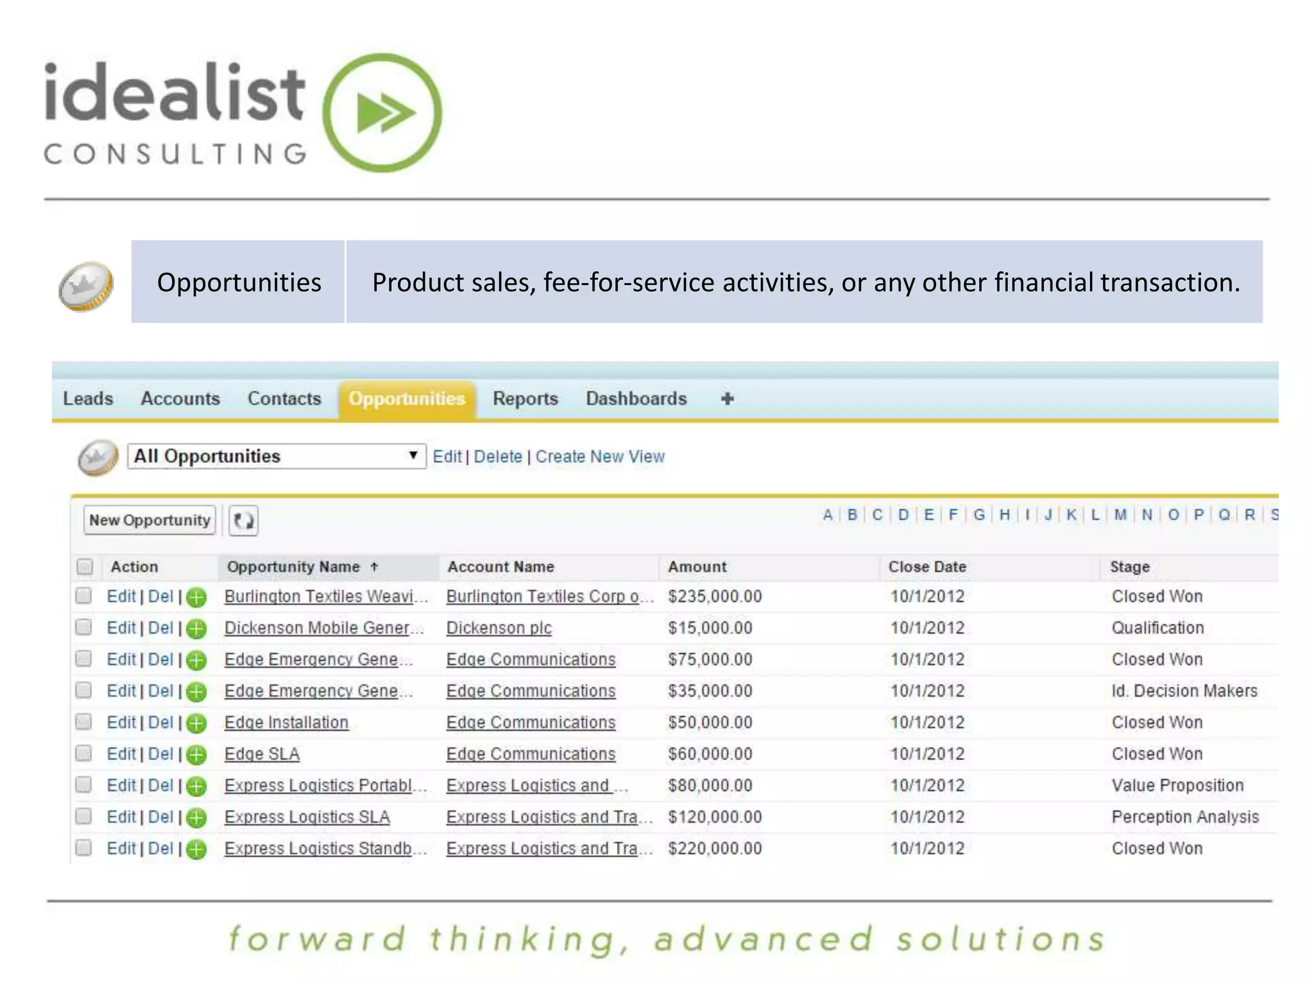Open the Dickenson plc account link
The height and width of the screenshot is (986, 1314).
pyautogui.click(x=499, y=628)
